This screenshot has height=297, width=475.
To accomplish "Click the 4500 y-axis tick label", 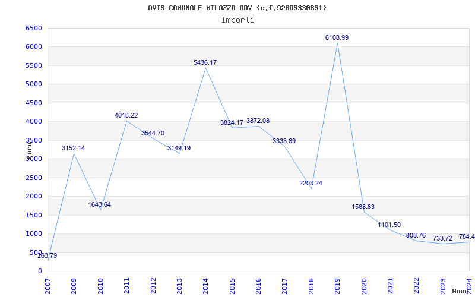I will pos(34,103).
